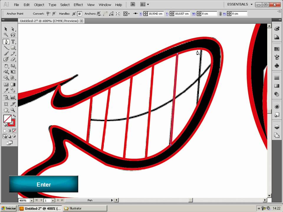The height and width of the screenshot is (212, 283).
Task: Set paint mode to Gradient
Action: pyautogui.click(x=9, y=131)
